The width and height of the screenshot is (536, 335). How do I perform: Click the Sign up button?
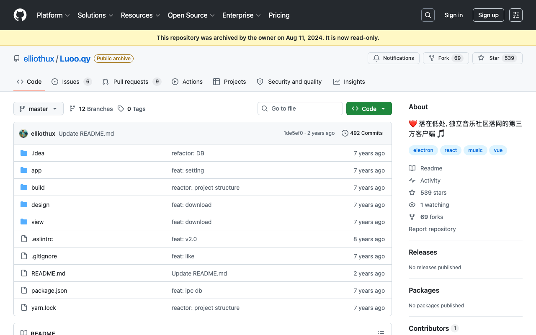click(488, 15)
